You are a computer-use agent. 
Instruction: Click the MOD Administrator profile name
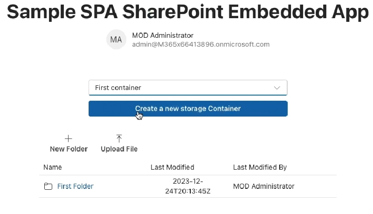pos(163,35)
